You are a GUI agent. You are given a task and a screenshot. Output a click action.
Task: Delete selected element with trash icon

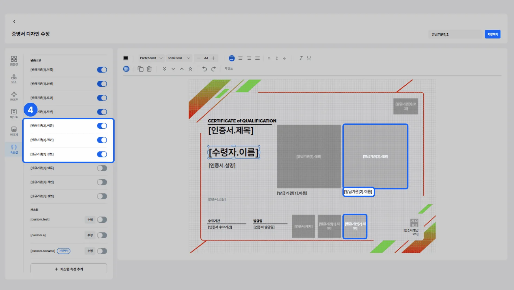click(149, 69)
